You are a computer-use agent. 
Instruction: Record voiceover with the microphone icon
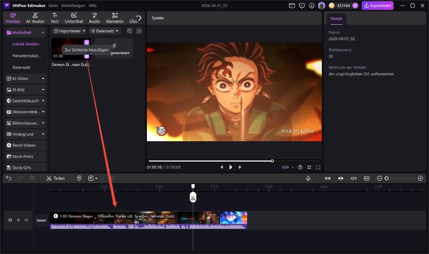pos(308,178)
